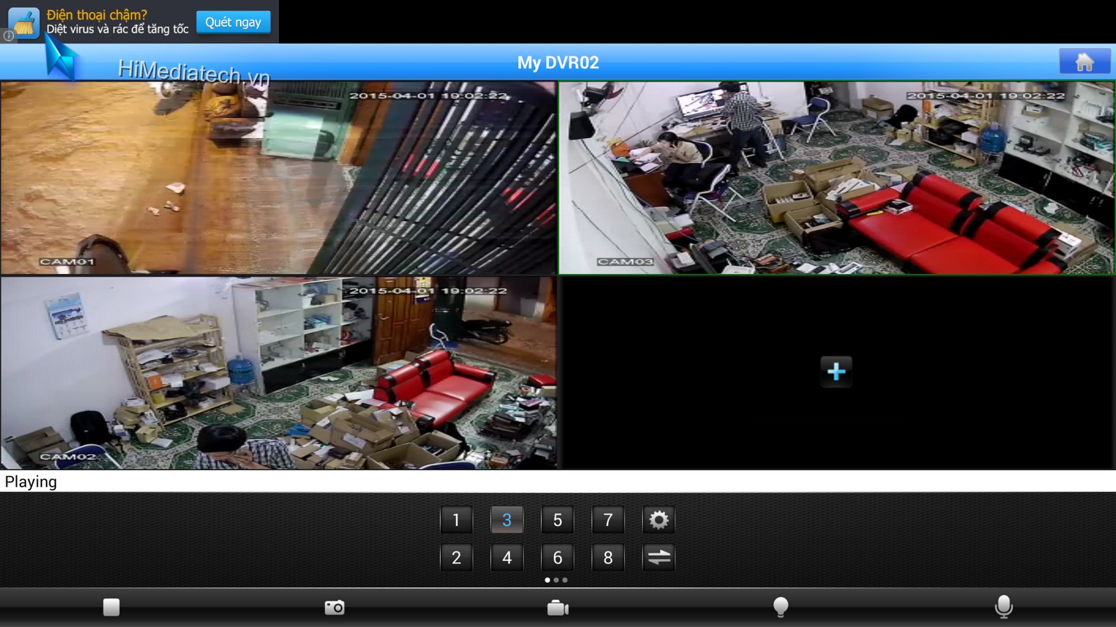The image size is (1116, 627).
Task: Open the ad info icon
Action: (x=8, y=36)
